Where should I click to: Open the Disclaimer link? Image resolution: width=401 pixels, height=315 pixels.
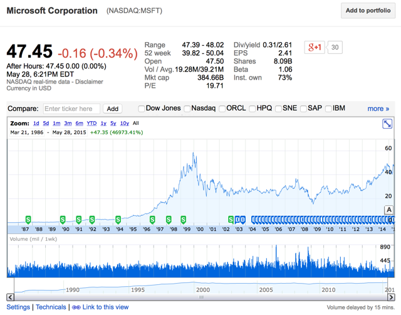click(89, 82)
